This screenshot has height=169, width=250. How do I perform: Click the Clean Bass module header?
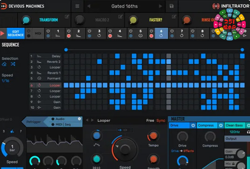pos(236,126)
